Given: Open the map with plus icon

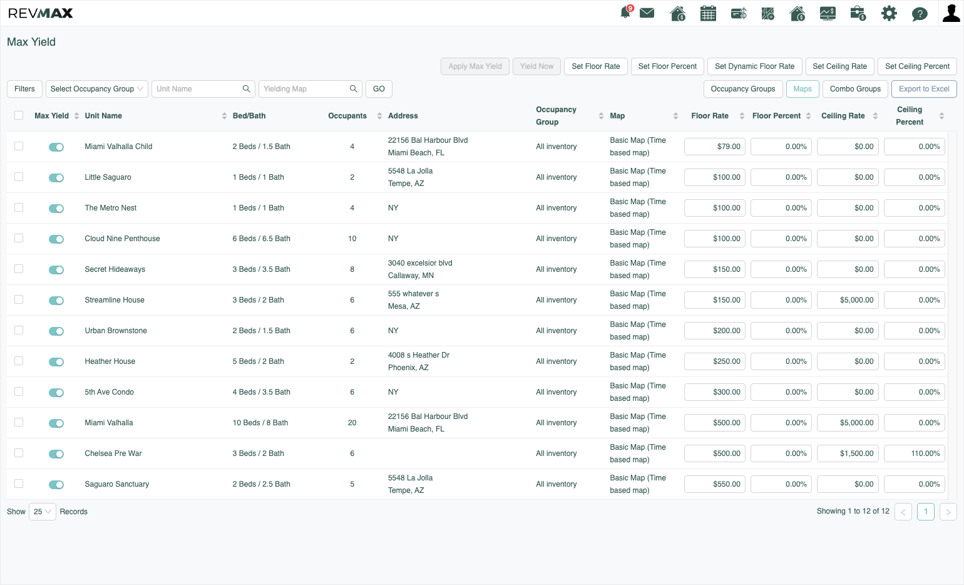Looking at the screenshot, I should (768, 13).
